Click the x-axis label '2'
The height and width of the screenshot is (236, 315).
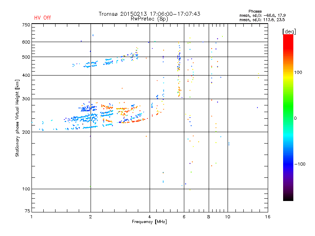tap(91, 217)
